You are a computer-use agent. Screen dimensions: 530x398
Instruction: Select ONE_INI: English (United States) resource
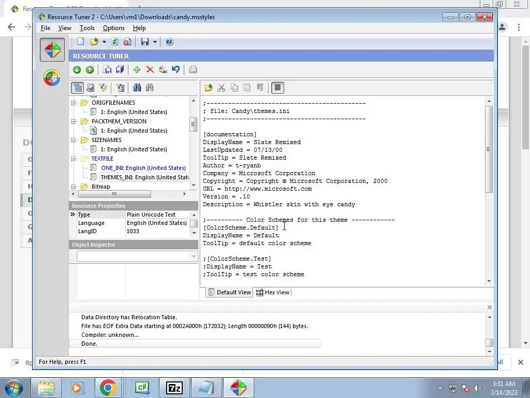tap(143, 168)
